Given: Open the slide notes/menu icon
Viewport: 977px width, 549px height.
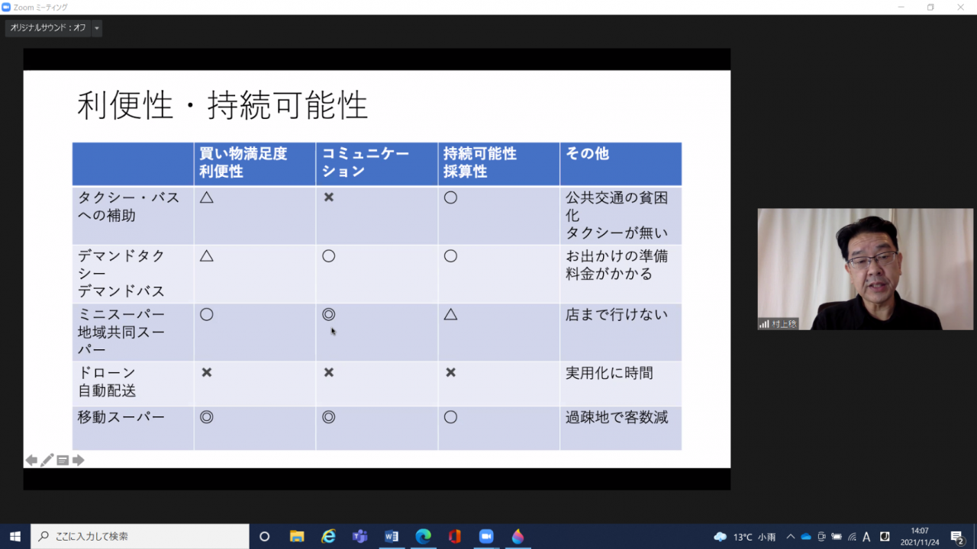Looking at the screenshot, I should pos(63,461).
